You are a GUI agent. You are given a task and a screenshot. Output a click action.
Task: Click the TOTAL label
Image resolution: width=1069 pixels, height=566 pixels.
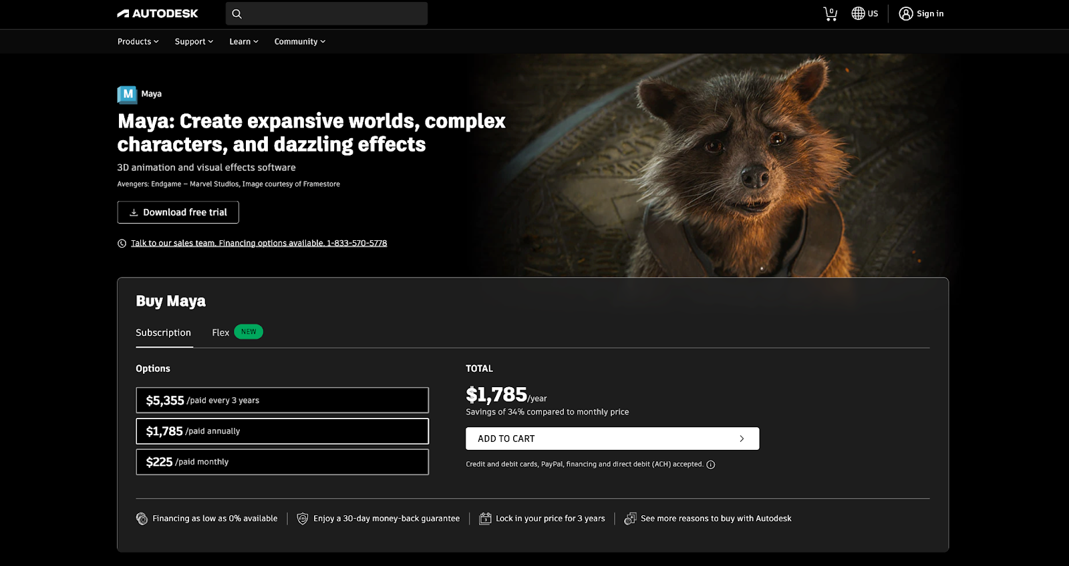click(x=480, y=368)
